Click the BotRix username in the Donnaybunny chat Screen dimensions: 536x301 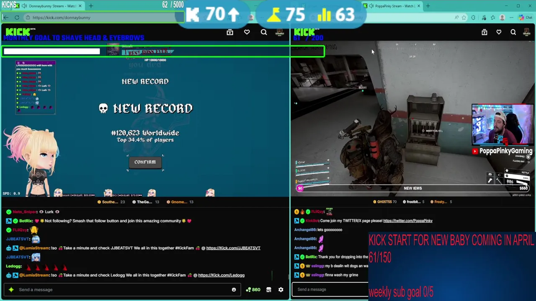[x=26, y=221]
